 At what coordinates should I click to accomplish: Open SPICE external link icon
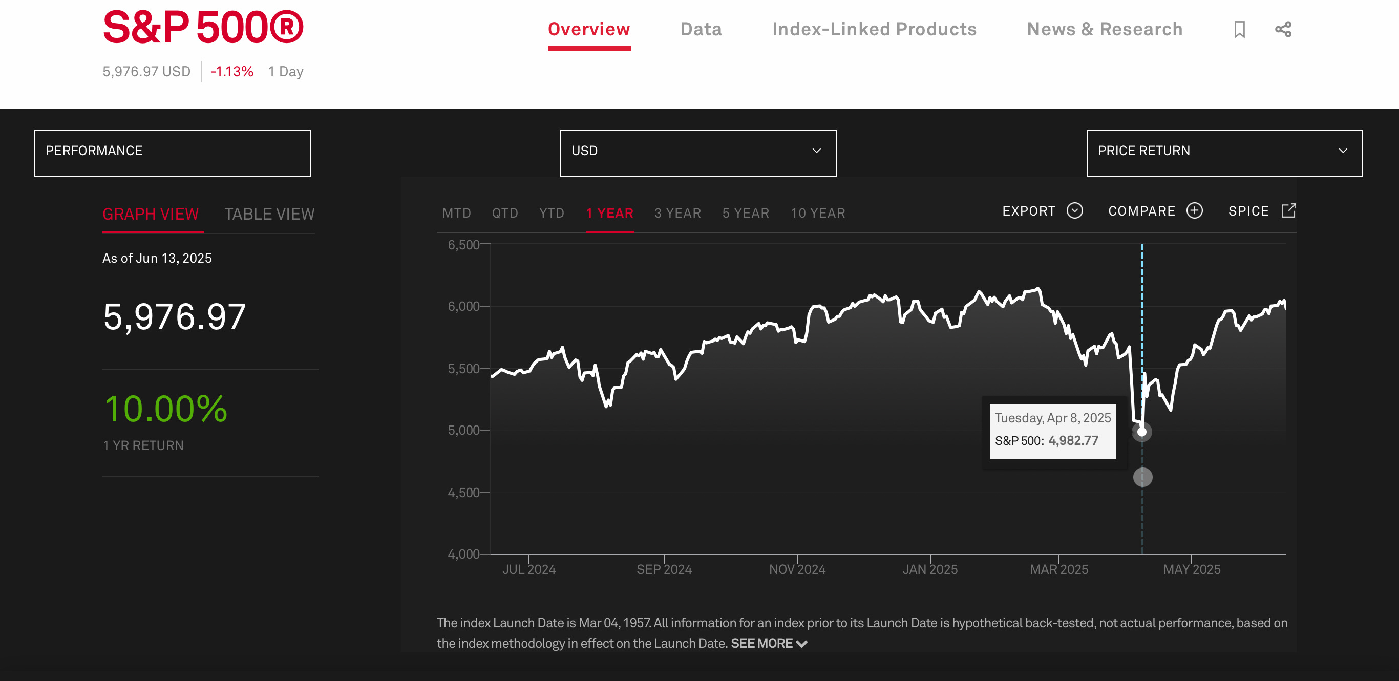point(1288,211)
